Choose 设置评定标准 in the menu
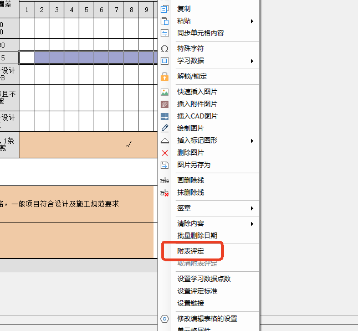This screenshot has height=331, width=358. click(x=197, y=291)
